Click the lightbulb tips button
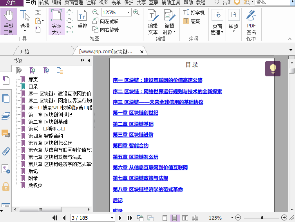Image resolution: width=295 pixels, height=222 pixels. click(x=273, y=69)
